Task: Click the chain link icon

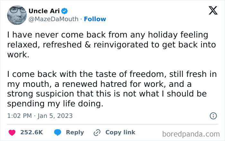Action: point(97,132)
